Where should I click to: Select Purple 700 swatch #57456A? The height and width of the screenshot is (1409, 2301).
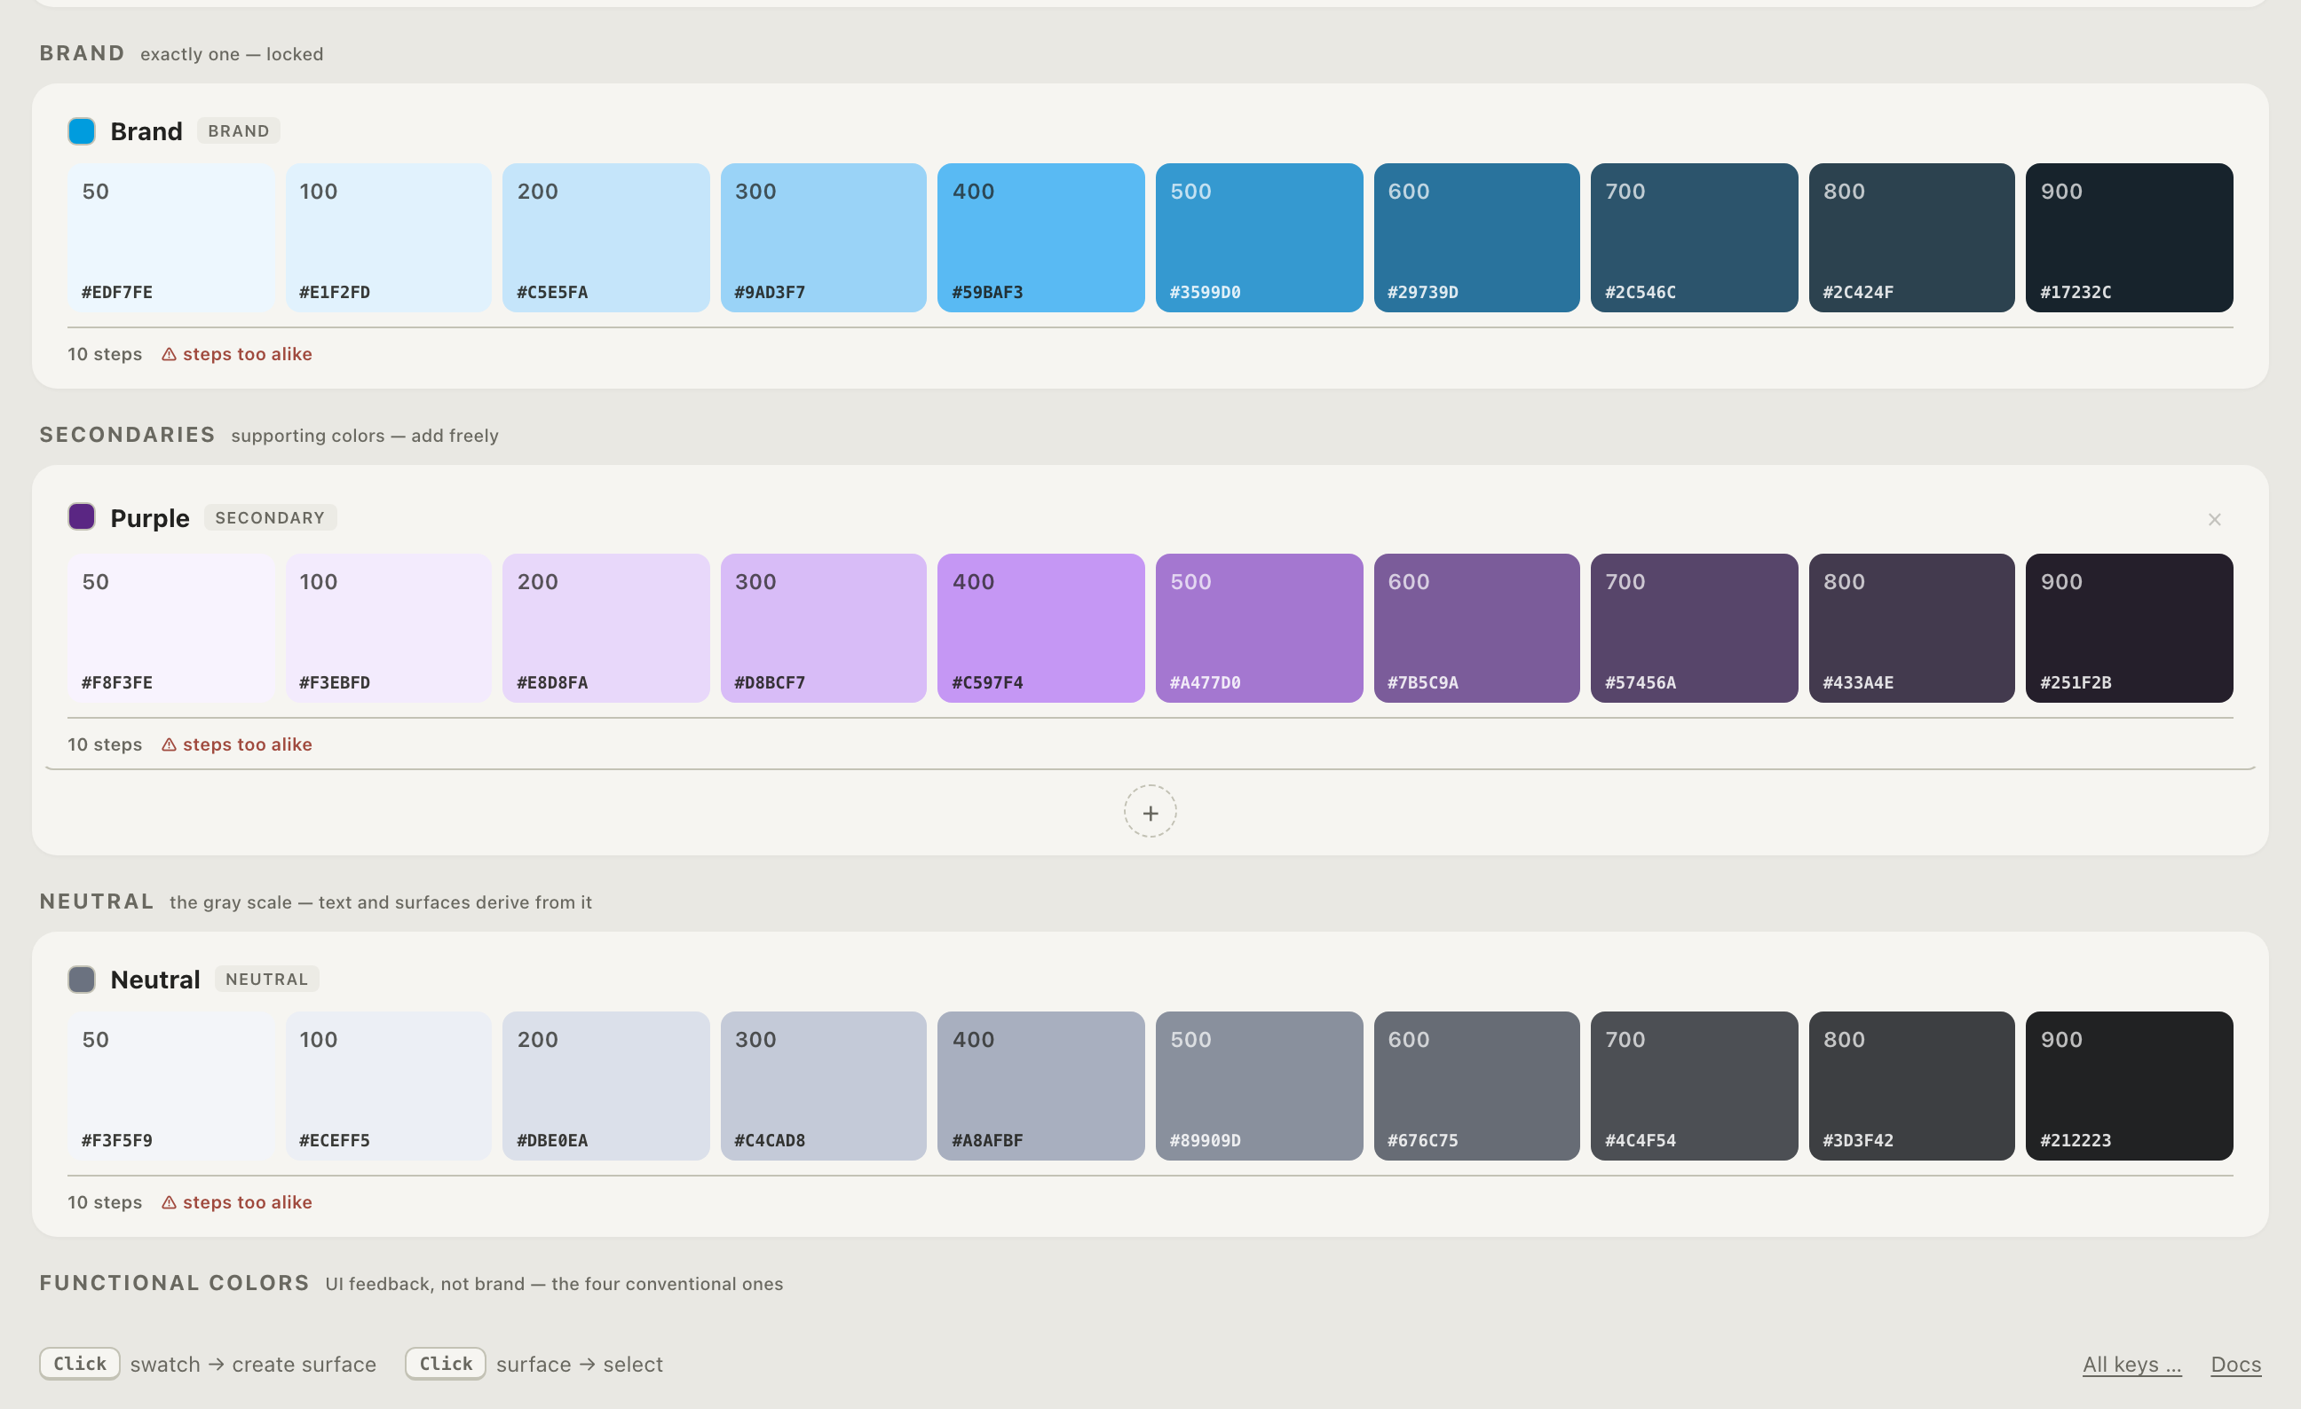[1694, 628]
